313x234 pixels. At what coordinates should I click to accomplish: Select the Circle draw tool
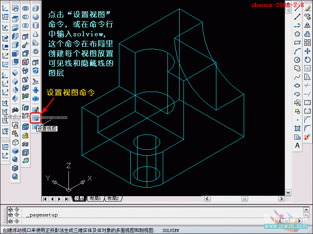[x=297, y=60]
